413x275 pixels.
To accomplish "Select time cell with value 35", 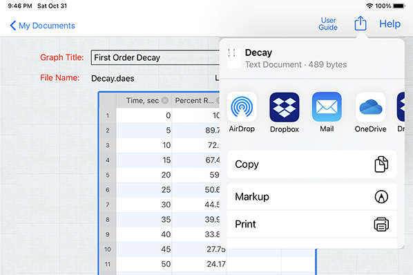I will pos(144,220).
